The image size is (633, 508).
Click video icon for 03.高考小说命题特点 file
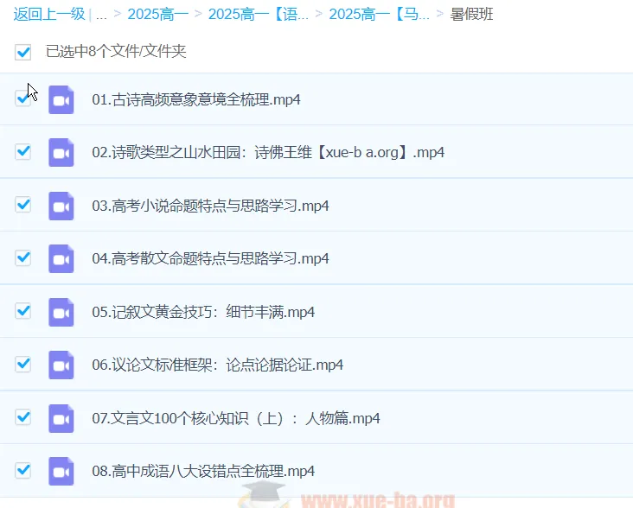[x=61, y=206]
